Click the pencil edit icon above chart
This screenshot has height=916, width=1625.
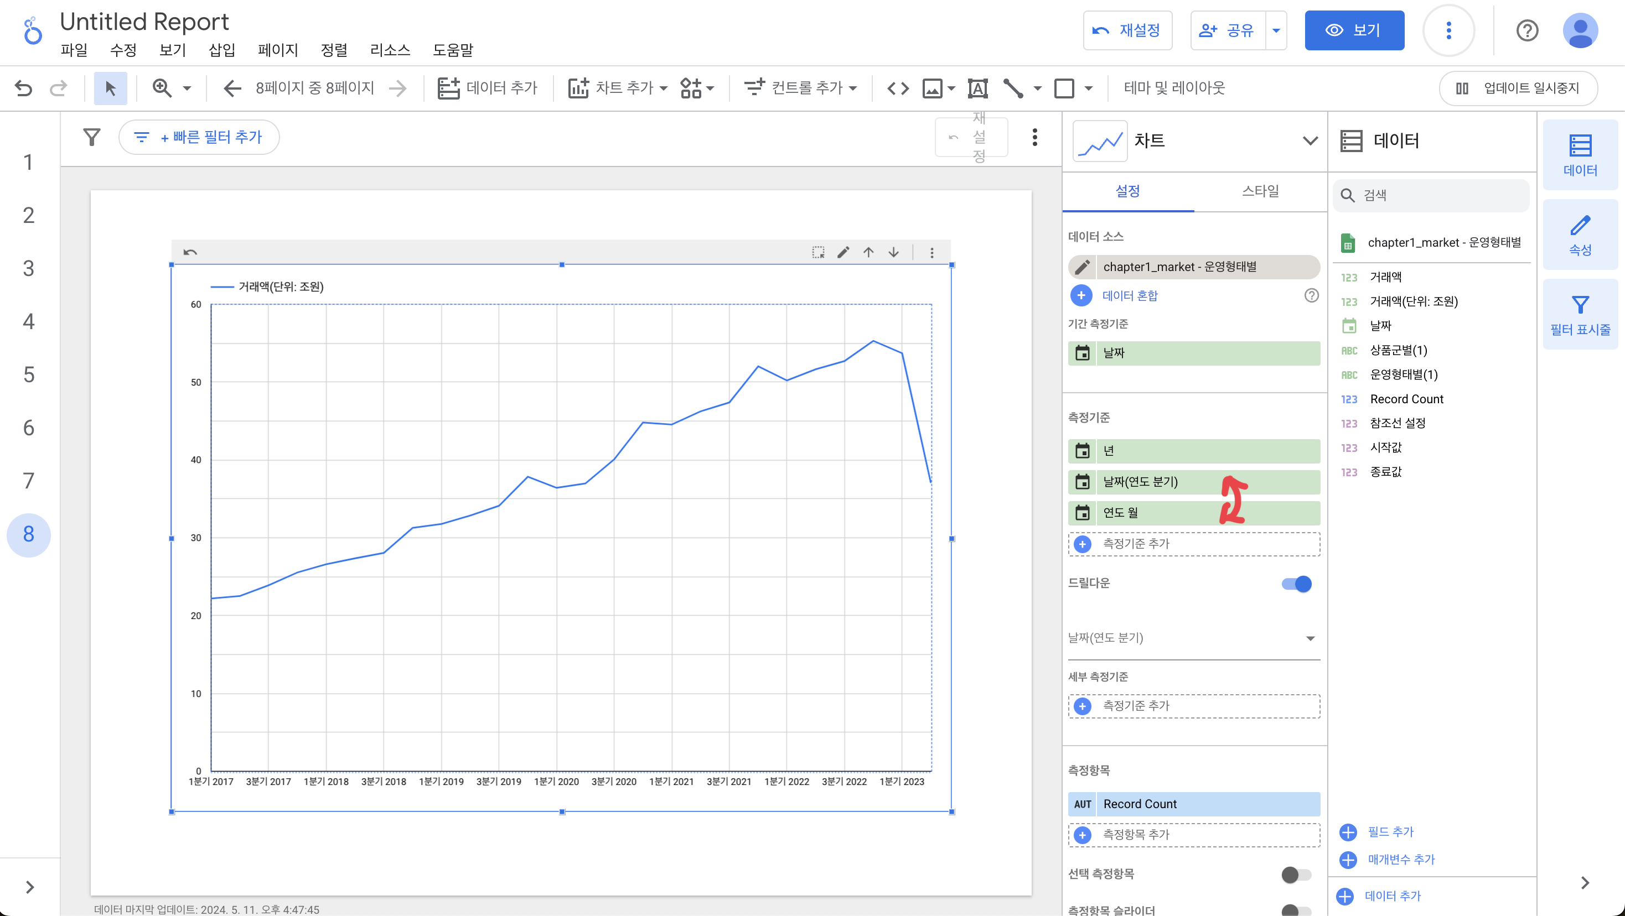tap(843, 252)
